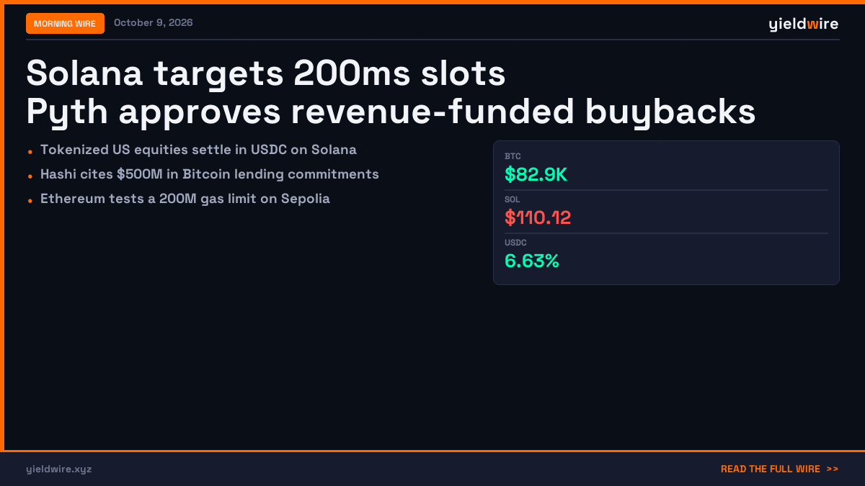Screen dimensions: 865x486
Task: Select the Solana targets 200ms slots headline
Action: (266, 73)
